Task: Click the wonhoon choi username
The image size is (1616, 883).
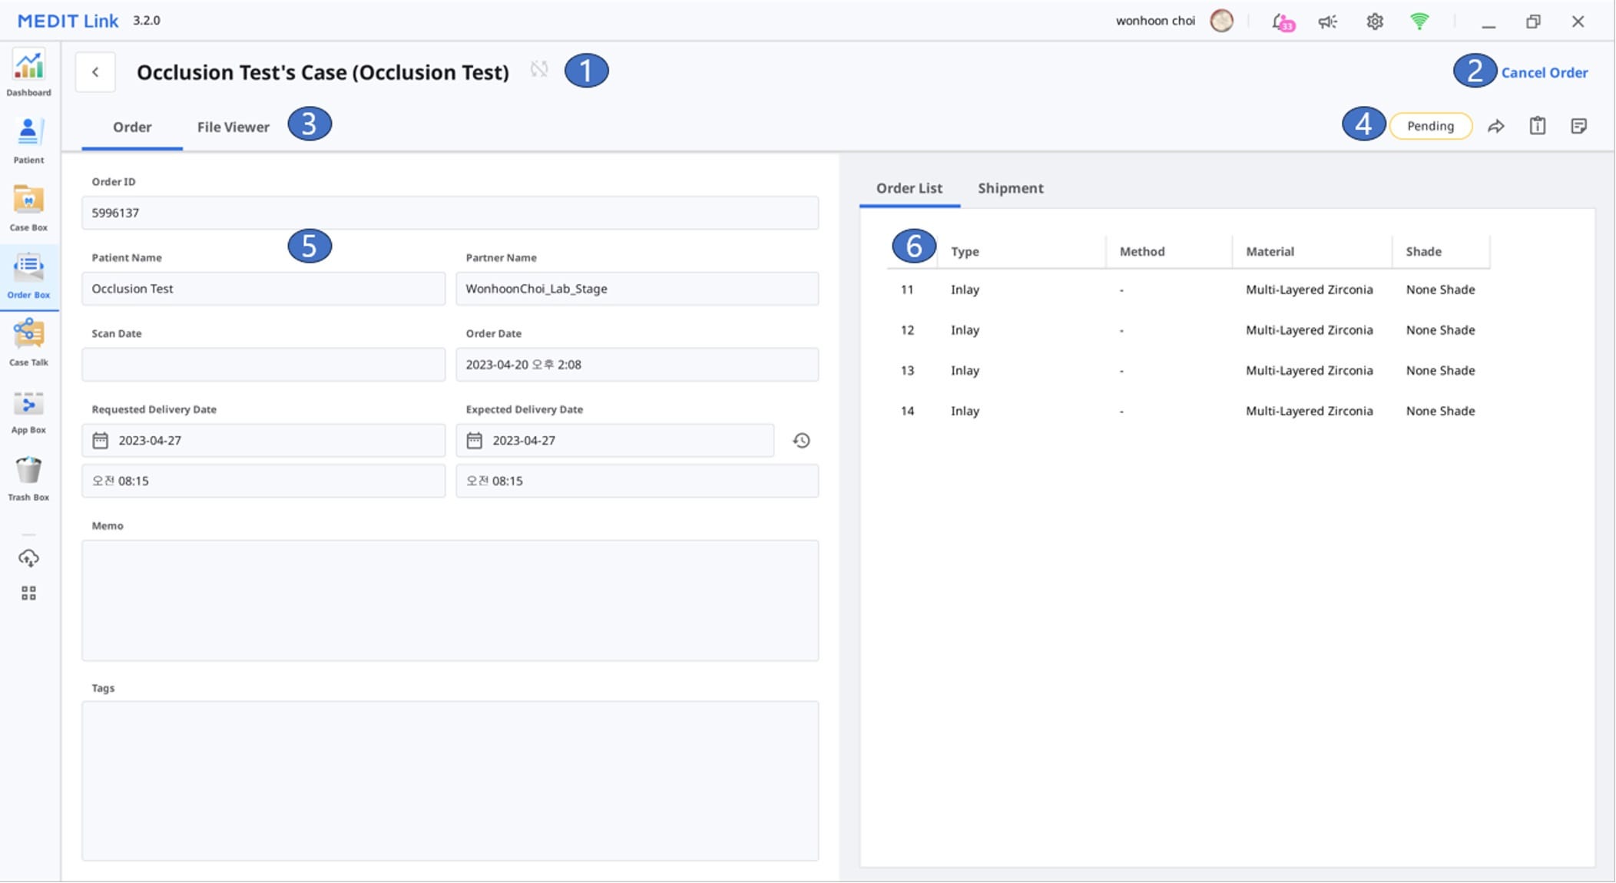Action: tap(1155, 21)
